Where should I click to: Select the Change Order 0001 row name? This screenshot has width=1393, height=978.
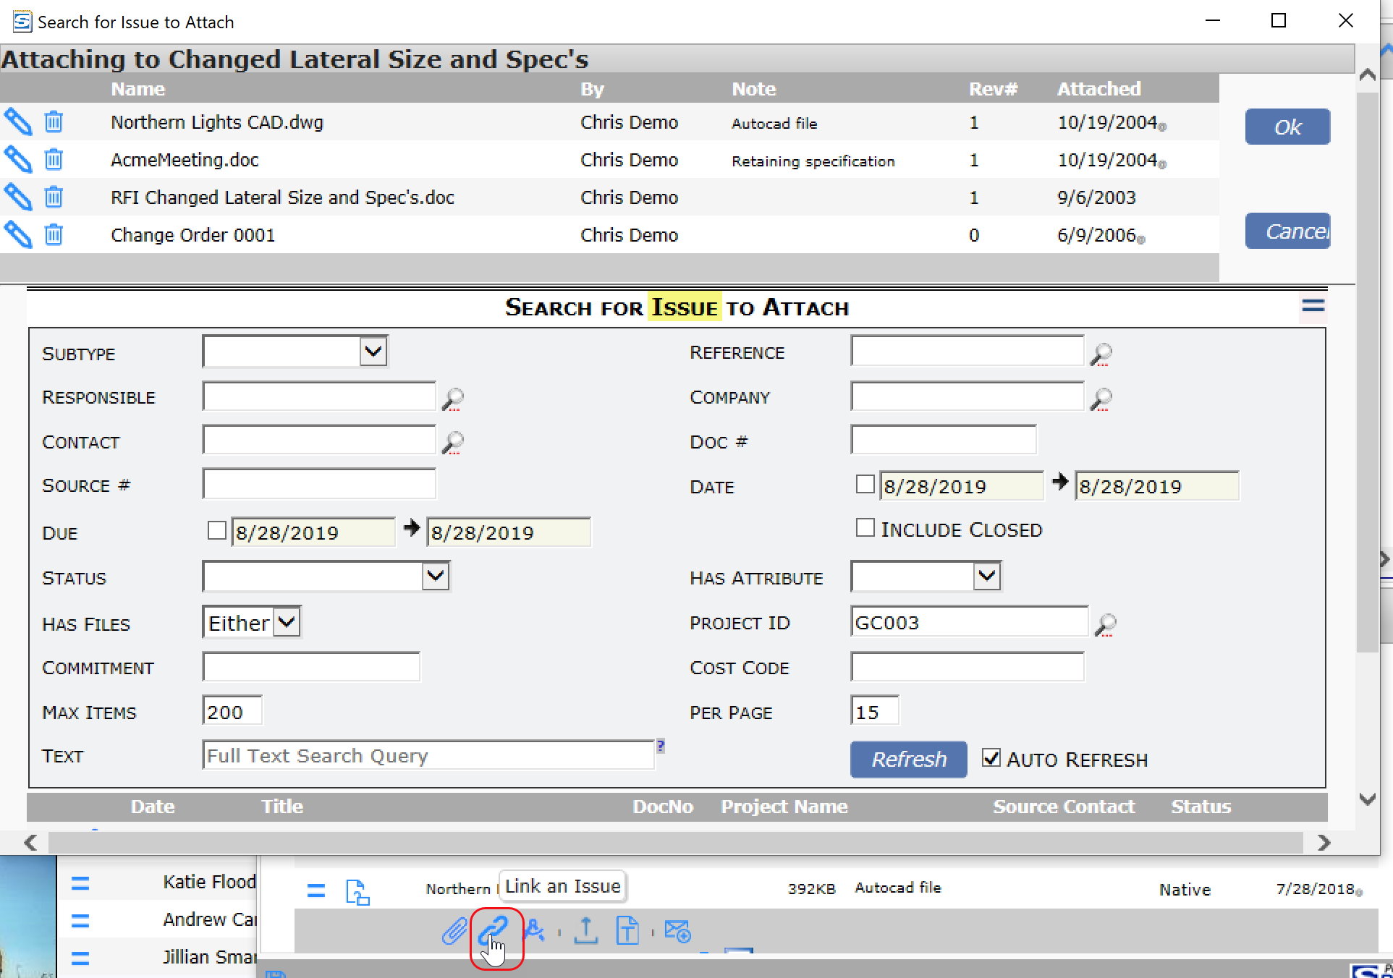[x=192, y=235]
